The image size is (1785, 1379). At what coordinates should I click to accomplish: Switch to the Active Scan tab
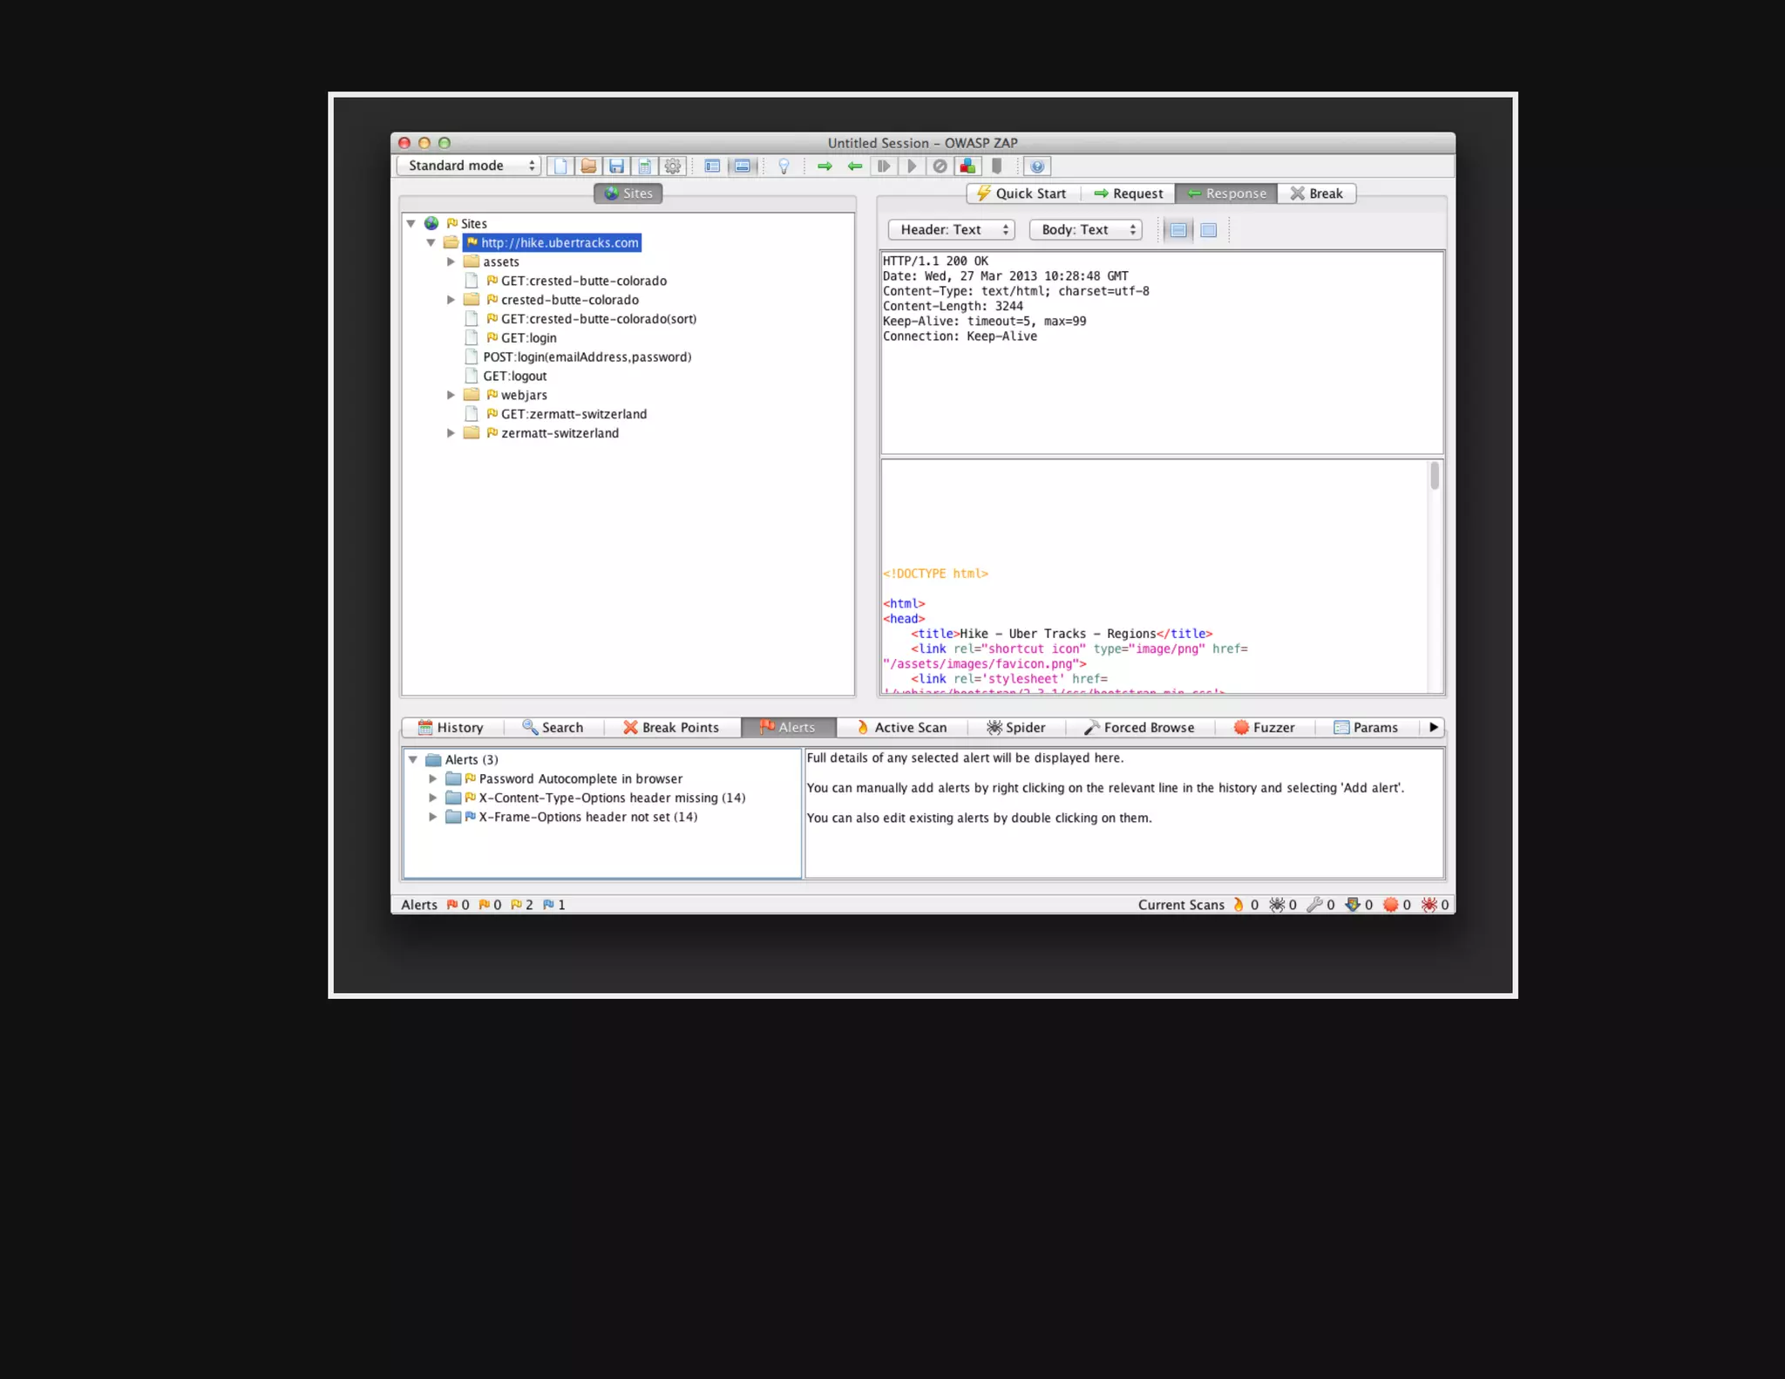pyautogui.click(x=901, y=727)
